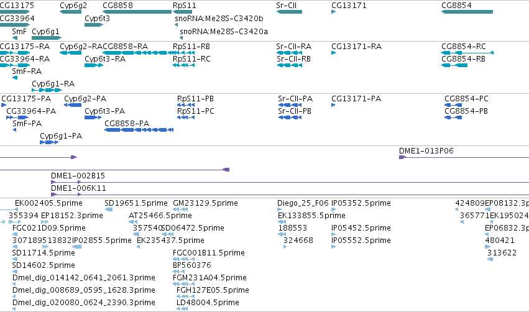529x312 pixels.
Task: Select CG8858-PA protein label
Action: click(x=127, y=124)
